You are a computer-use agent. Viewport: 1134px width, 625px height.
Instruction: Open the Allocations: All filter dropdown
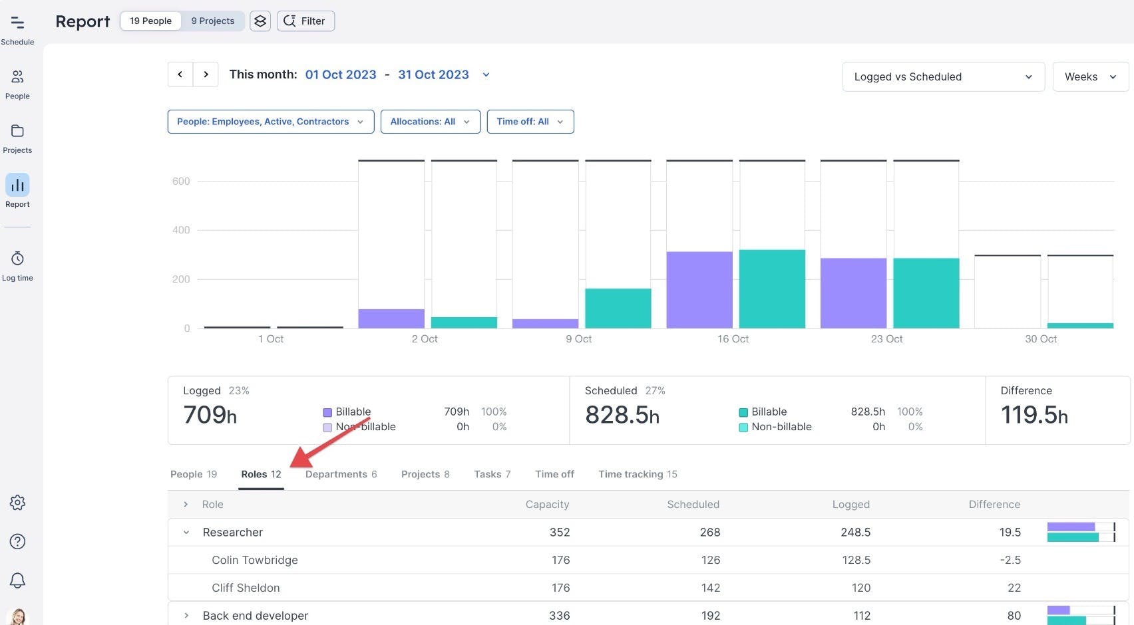click(430, 122)
